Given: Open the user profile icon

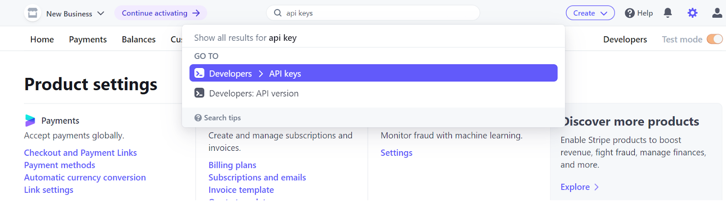Looking at the screenshot, I should click(x=717, y=13).
